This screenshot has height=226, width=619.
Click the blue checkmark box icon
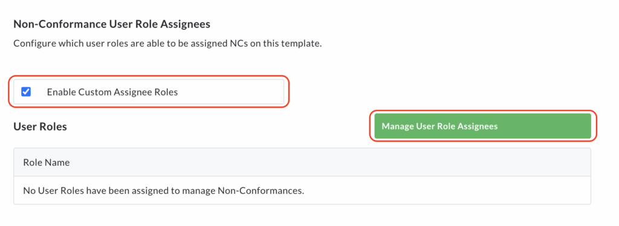26,92
